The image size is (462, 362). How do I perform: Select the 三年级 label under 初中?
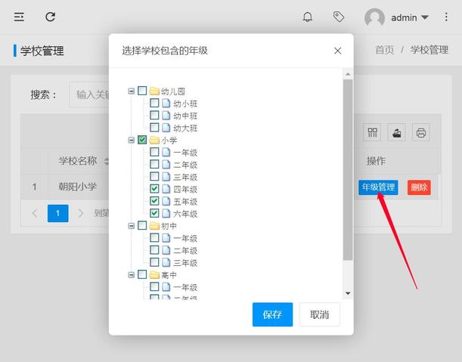click(185, 262)
